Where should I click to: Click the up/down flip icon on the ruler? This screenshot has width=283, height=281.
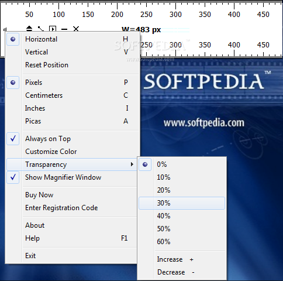(29, 29)
